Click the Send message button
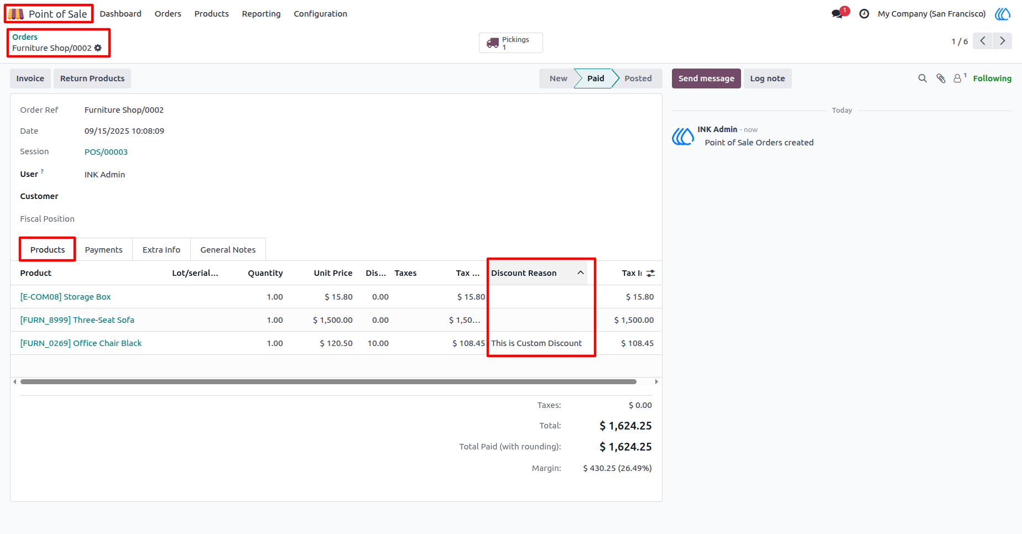This screenshot has width=1022, height=534. pyautogui.click(x=706, y=78)
